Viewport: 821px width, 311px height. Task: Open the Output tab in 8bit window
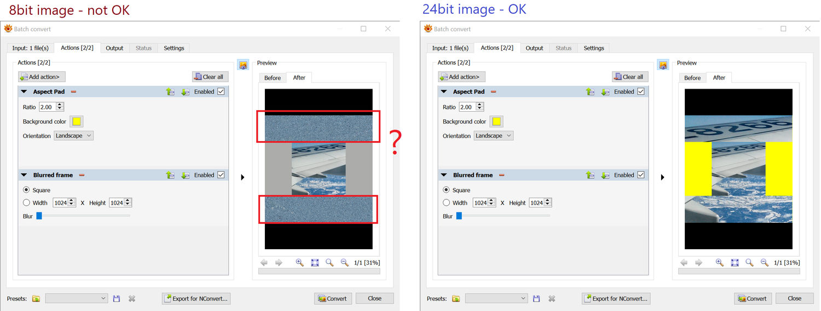point(114,48)
